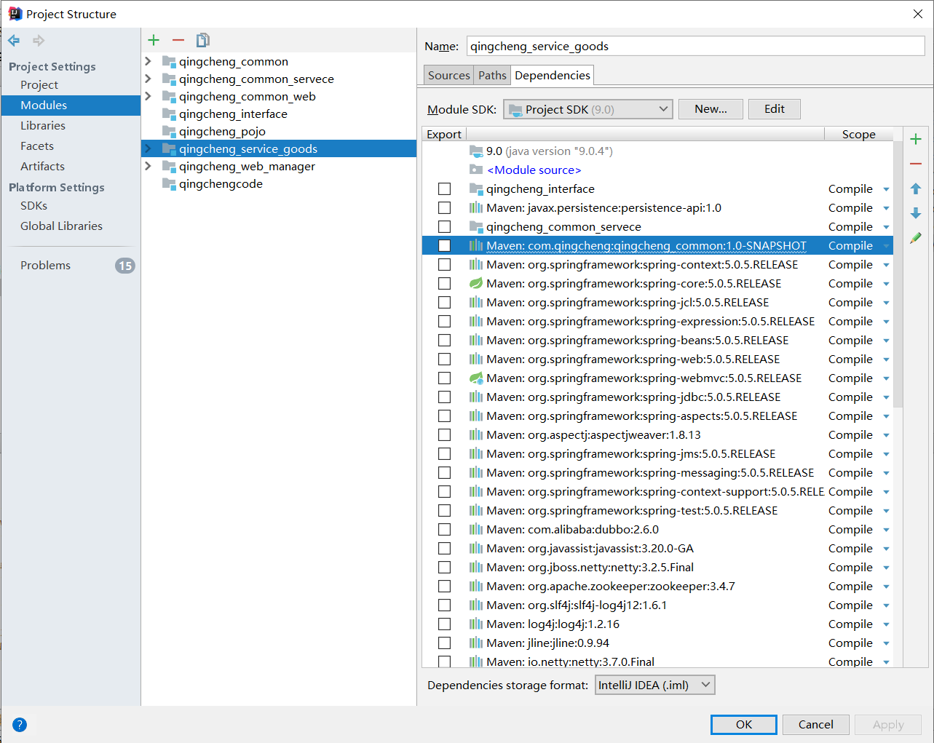Image resolution: width=934 pixels, height=743 pixels.
Task: Click the back navigation arrow
Action: click(14, 41)
